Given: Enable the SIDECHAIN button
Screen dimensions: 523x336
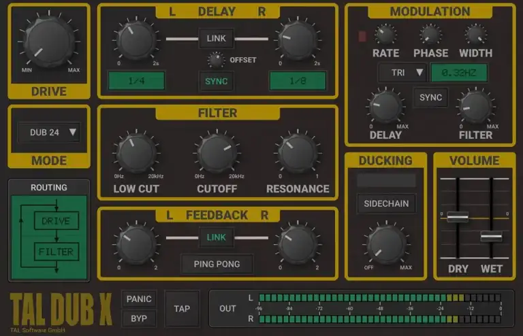Looking at the screenshot, I should [x=386, y=203].
